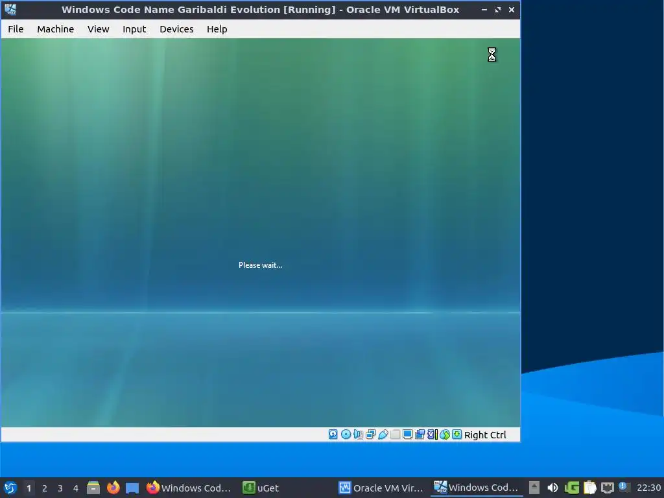The width and height of the screenshot is (664, 498).
Task: Click the uGet tray icon
Action: coord(572,488)
